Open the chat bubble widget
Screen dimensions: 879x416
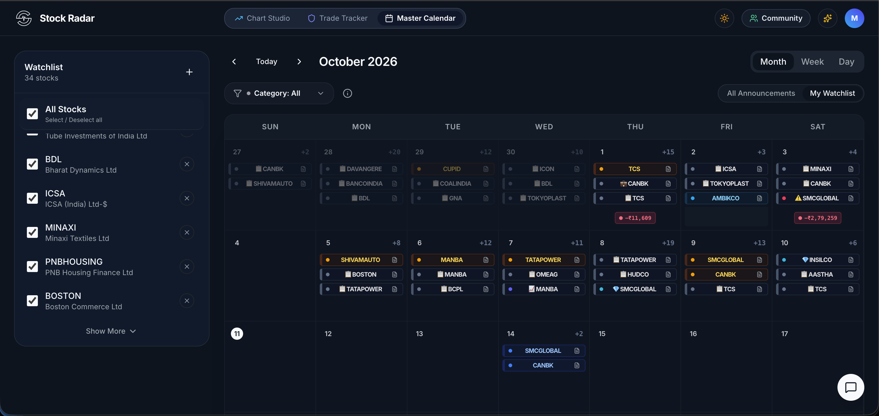tap(850, 387)
